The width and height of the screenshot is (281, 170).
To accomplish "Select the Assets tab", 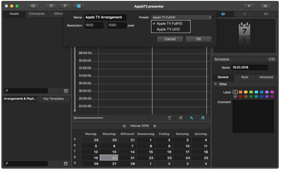I will (x=14, y=14).
